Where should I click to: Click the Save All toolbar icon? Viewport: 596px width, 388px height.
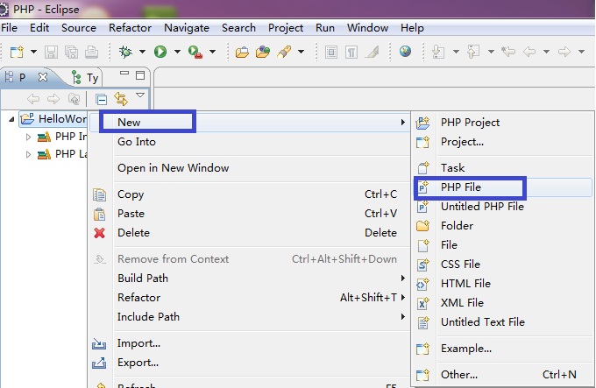tap(71, 52)
